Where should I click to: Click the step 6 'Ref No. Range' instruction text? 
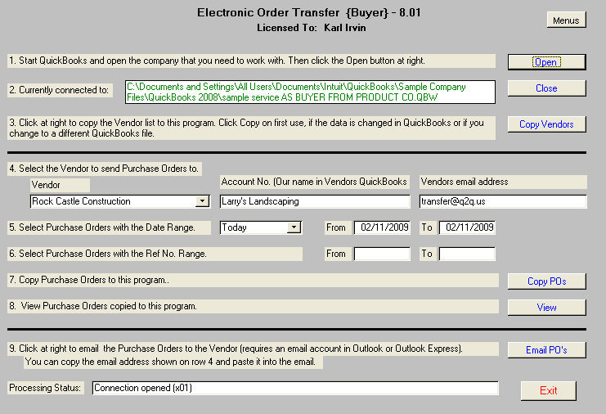pos(155,254)
